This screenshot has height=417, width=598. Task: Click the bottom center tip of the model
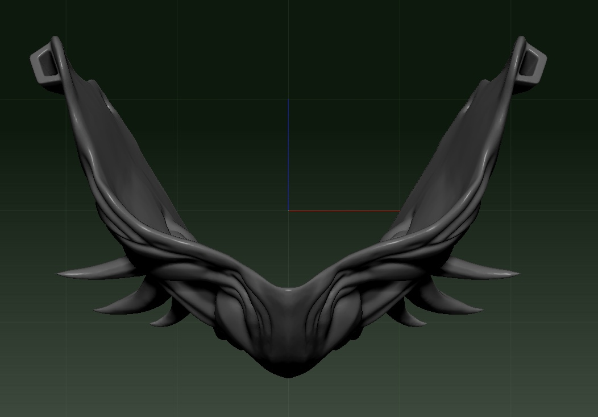[x=288, y=373]
